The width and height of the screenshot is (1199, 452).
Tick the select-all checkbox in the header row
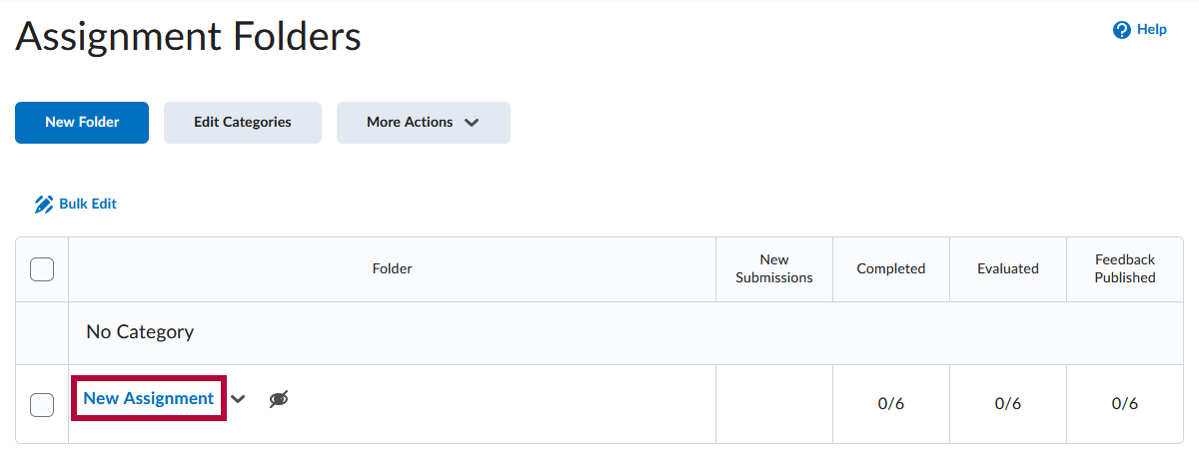click(42, 269)
